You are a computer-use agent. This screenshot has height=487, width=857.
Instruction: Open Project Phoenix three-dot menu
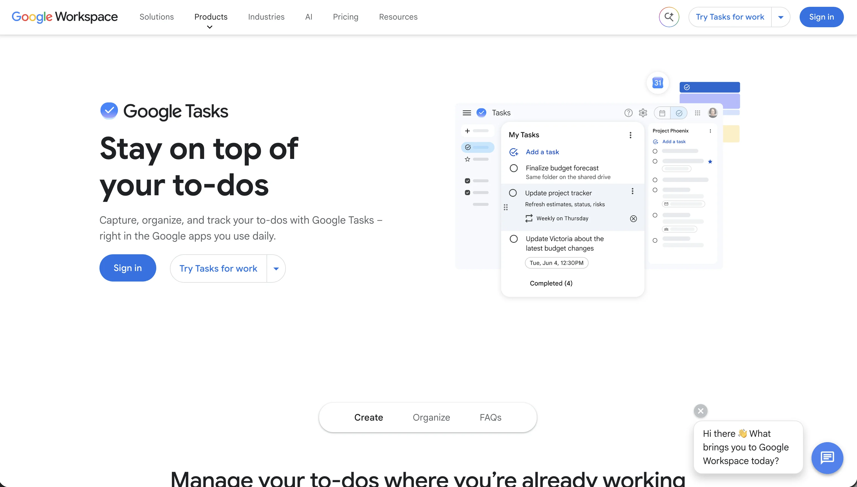point(710,131)
